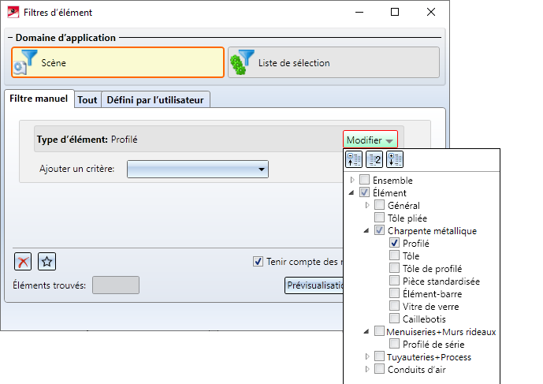Expand the Tuyauteries+Process node
Viewport: 543px width, 384px height.
coord(366,357)
